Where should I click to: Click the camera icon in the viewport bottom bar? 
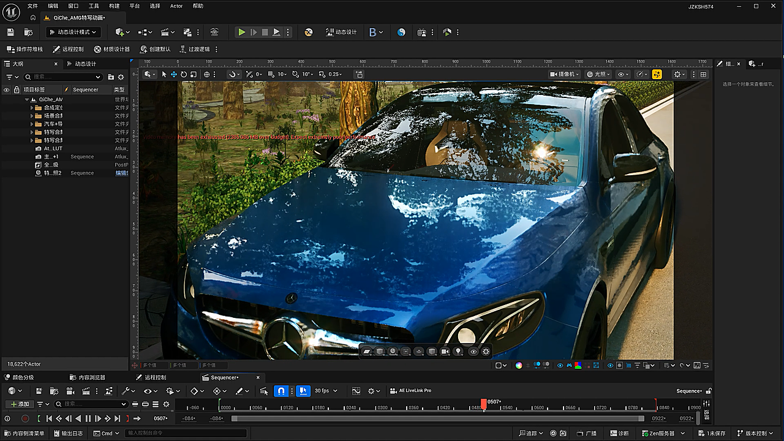[x=445, y=352]
